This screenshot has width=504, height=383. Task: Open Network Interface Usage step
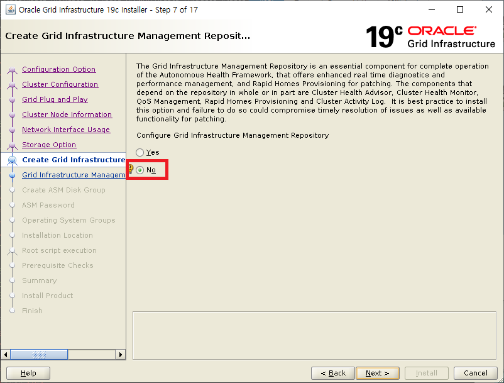pos(66,130)
